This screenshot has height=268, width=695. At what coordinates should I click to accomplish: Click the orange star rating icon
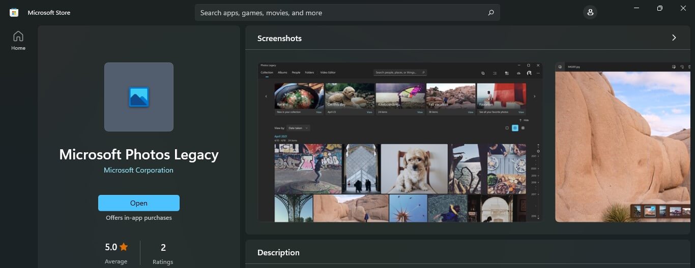[x=124, y=247]
